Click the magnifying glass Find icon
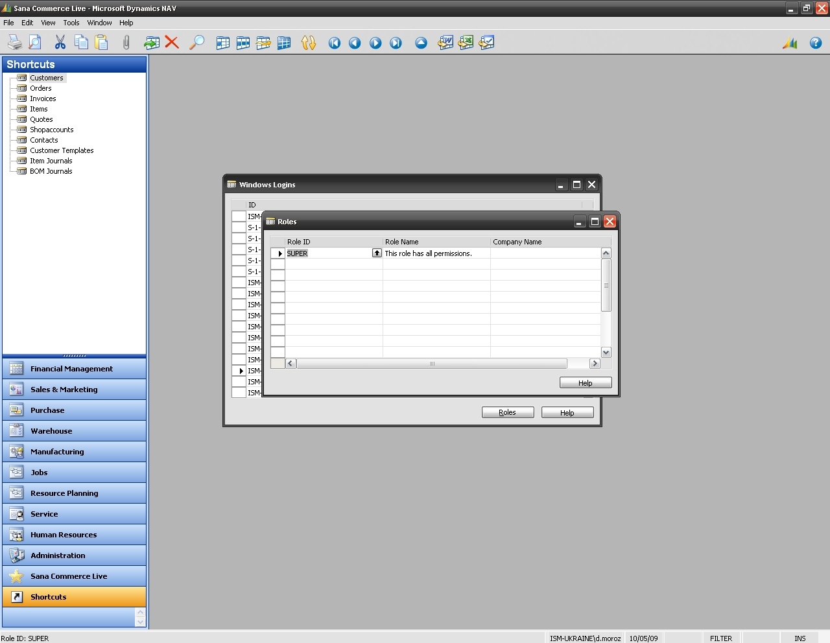 pyautogui.click(x=196, y=43)
